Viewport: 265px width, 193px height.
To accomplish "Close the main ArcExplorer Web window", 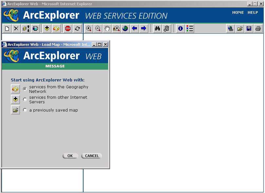I will coord(261,4).
